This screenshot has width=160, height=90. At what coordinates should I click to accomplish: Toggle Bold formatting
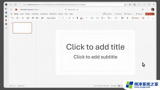[x=77, y=18]
